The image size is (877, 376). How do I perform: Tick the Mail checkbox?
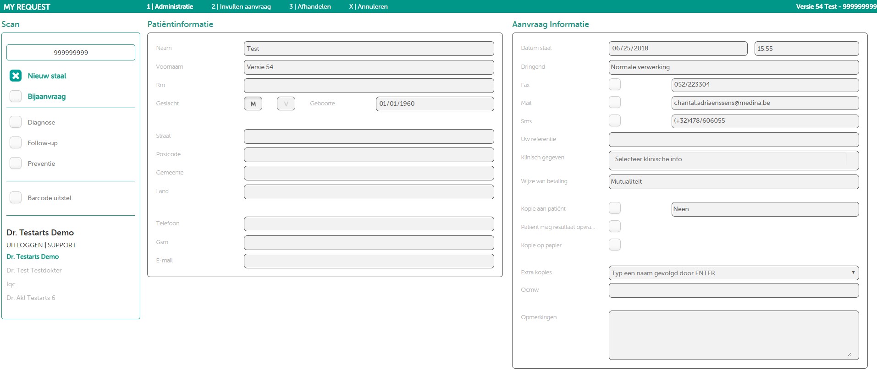(x=615, y=102)
